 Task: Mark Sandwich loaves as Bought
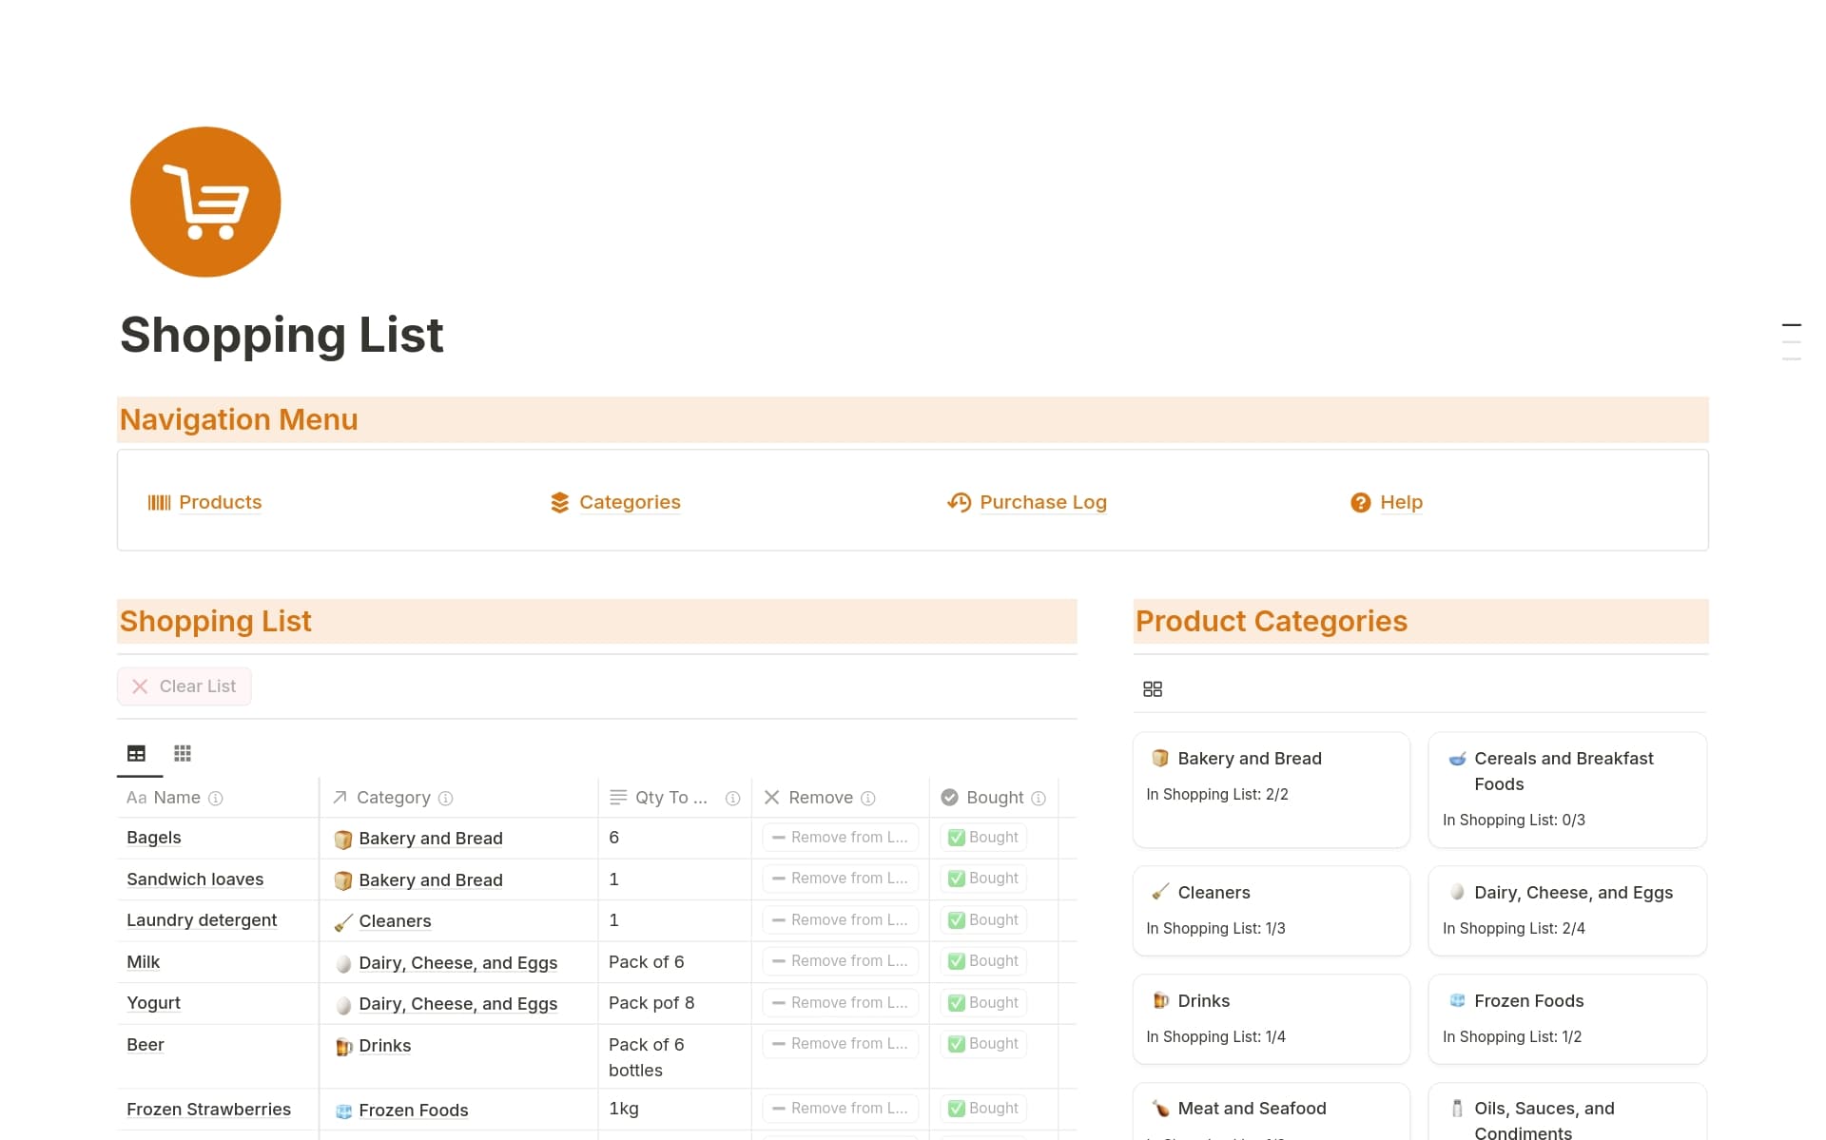983,879
